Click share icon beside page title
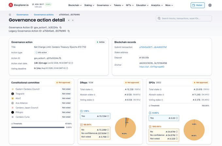 coord(69,20)
